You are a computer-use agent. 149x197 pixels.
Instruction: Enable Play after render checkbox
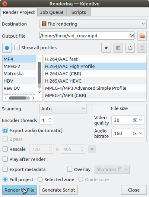5,159
